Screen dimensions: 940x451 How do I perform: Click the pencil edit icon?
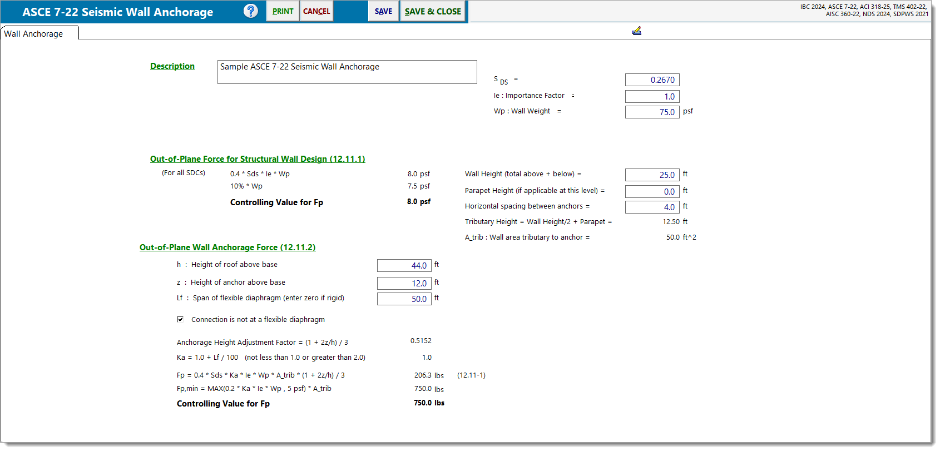tap(637, 31)
